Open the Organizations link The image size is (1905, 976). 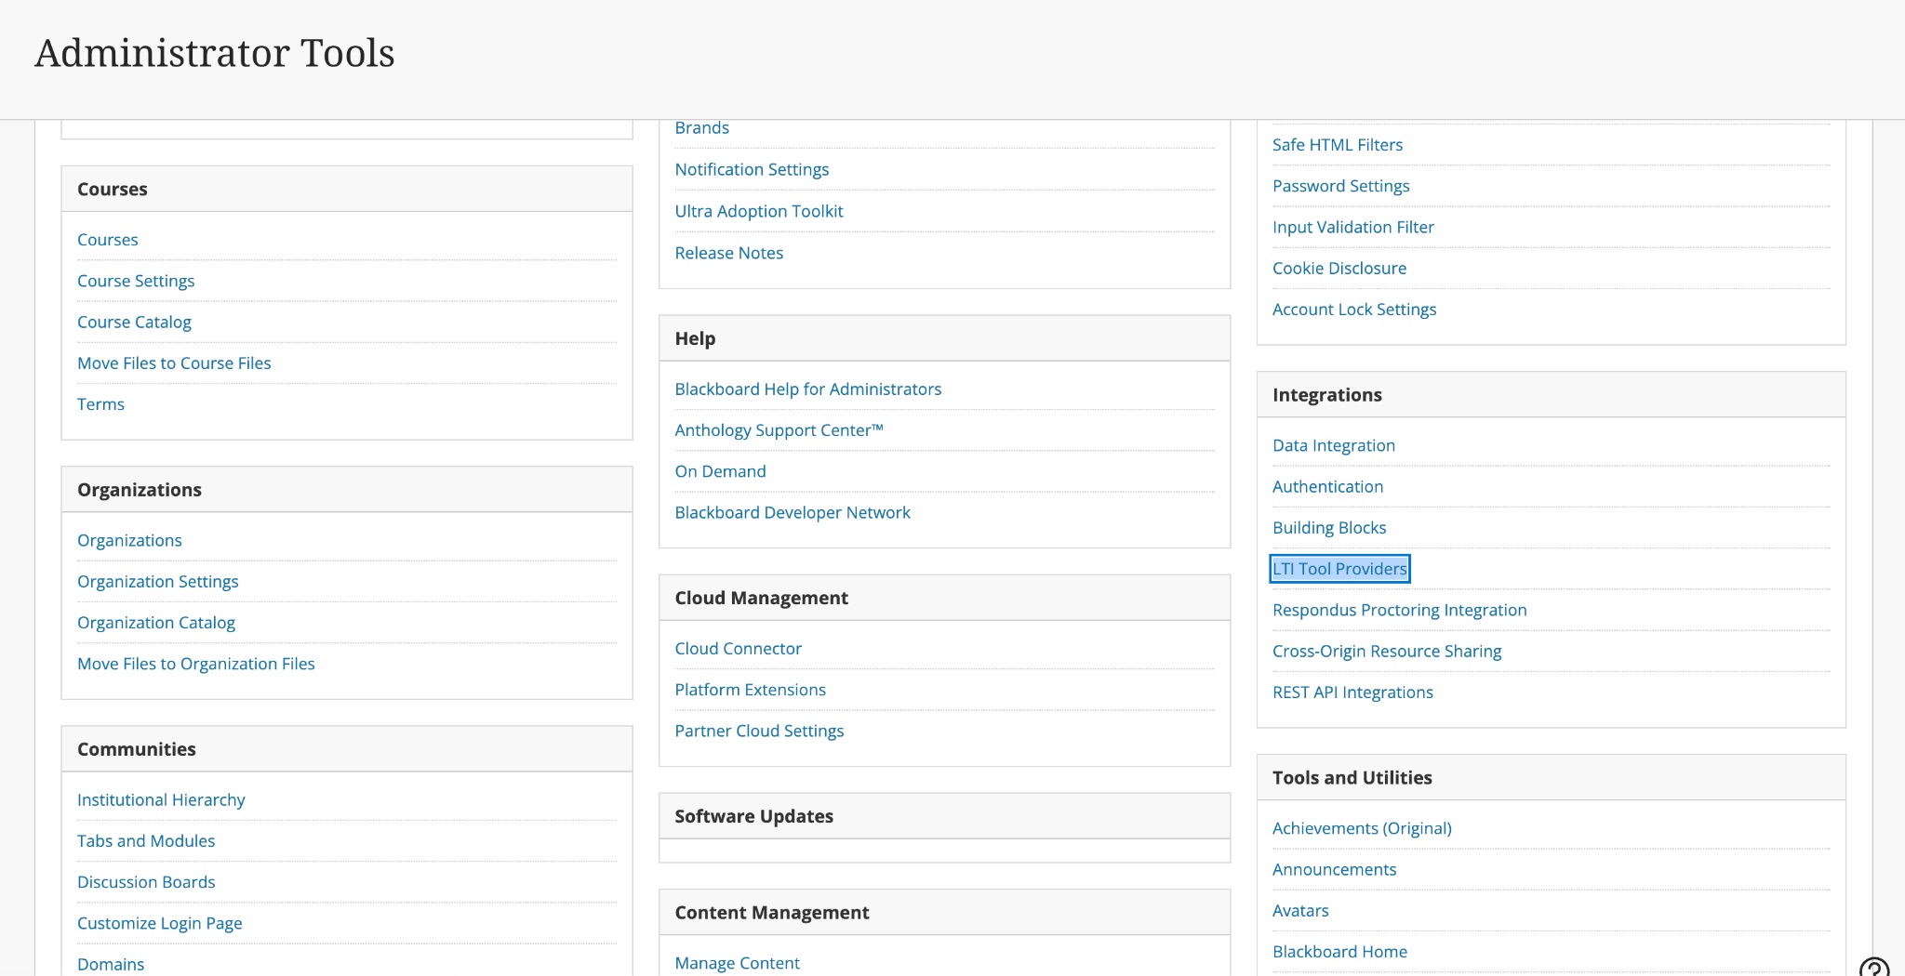click(129, 541)
